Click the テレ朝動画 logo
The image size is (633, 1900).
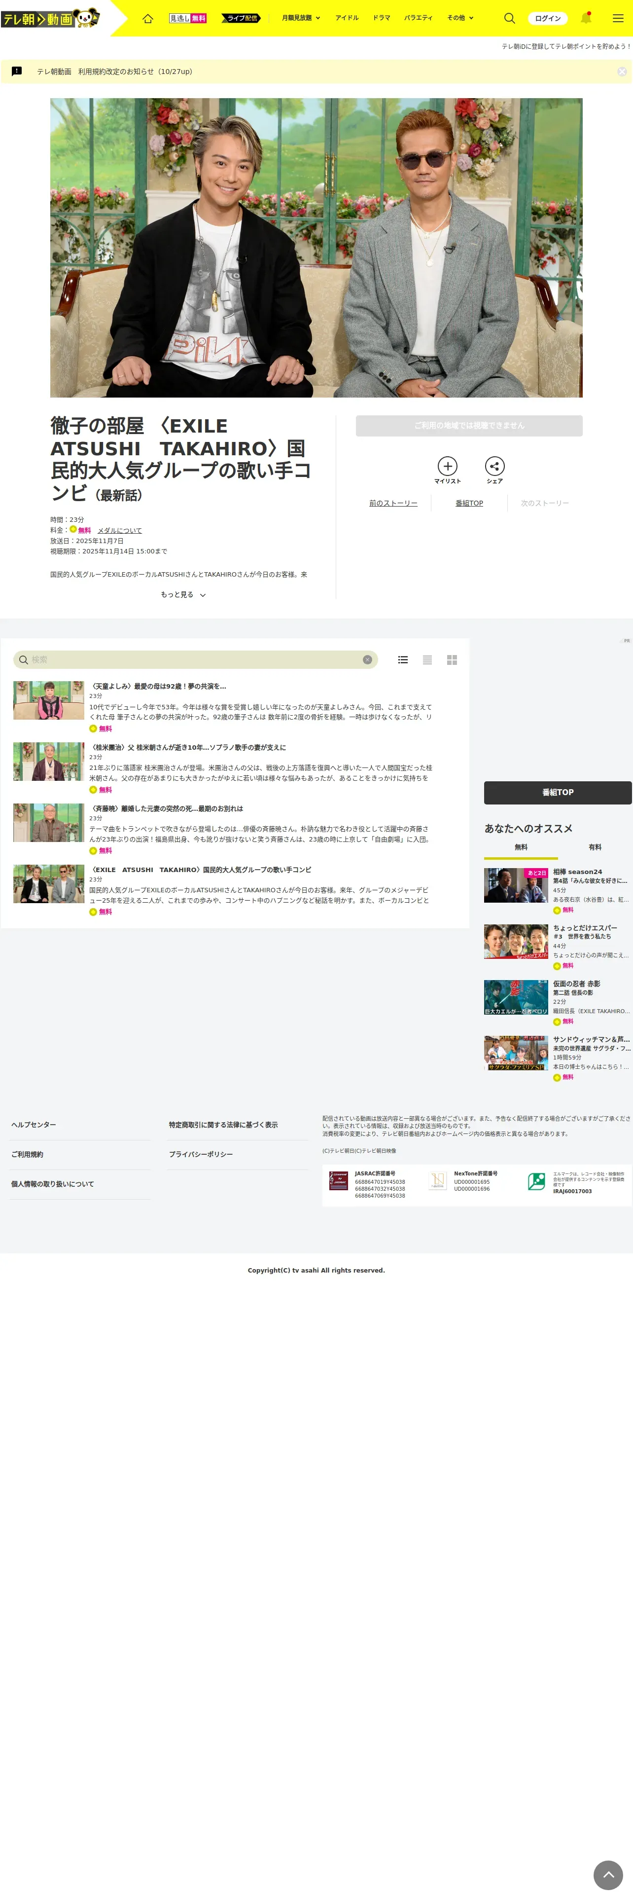(x=50, y=18)
